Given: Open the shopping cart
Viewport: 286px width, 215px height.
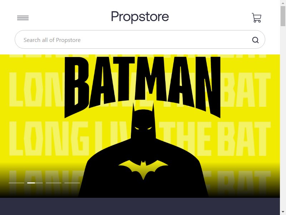Looking at the screenshot, I should 256,18.
